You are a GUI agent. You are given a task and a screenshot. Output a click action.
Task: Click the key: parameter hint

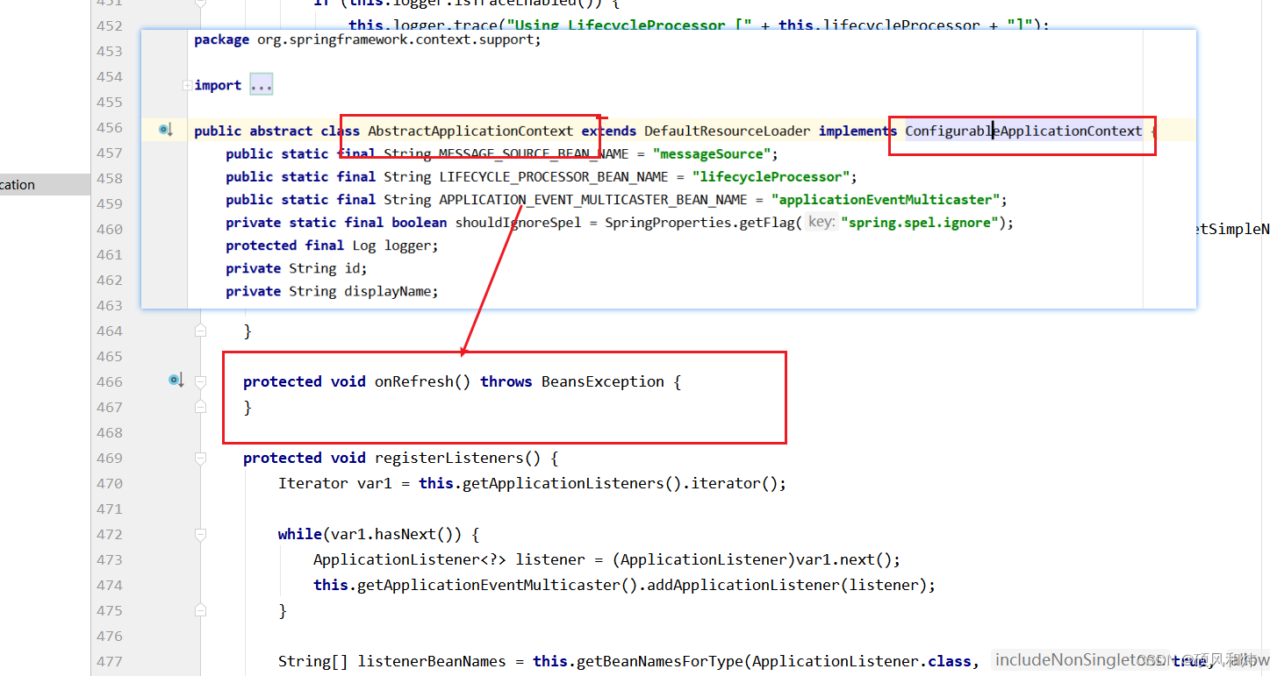coord(821,222)
